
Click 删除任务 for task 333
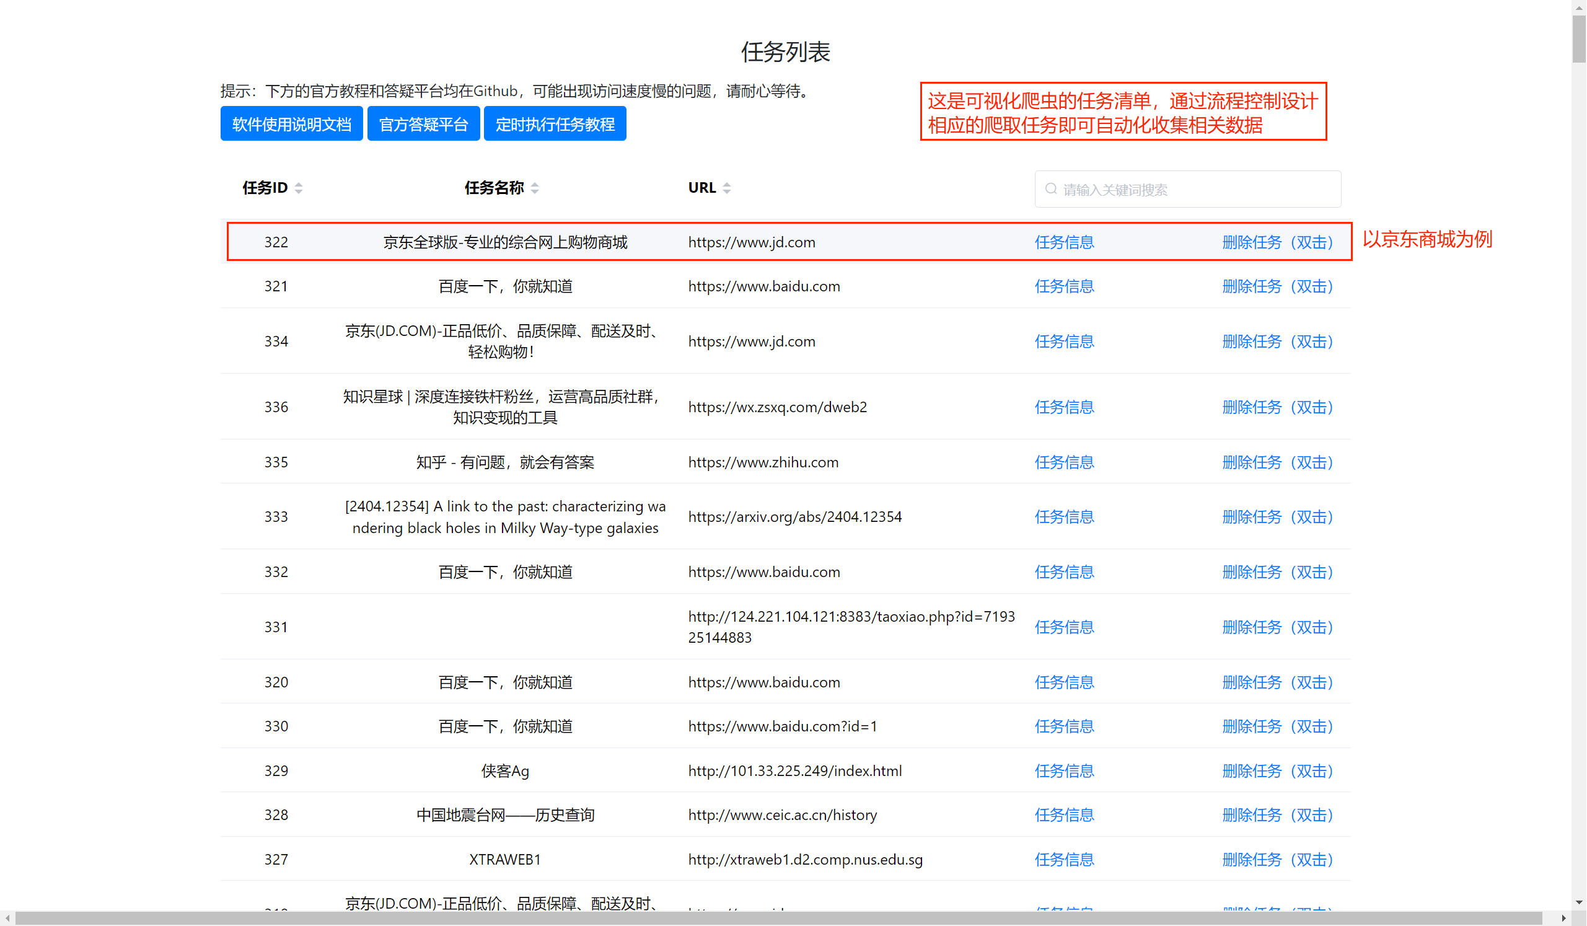pyautogui.click(x=1278, y=516)
